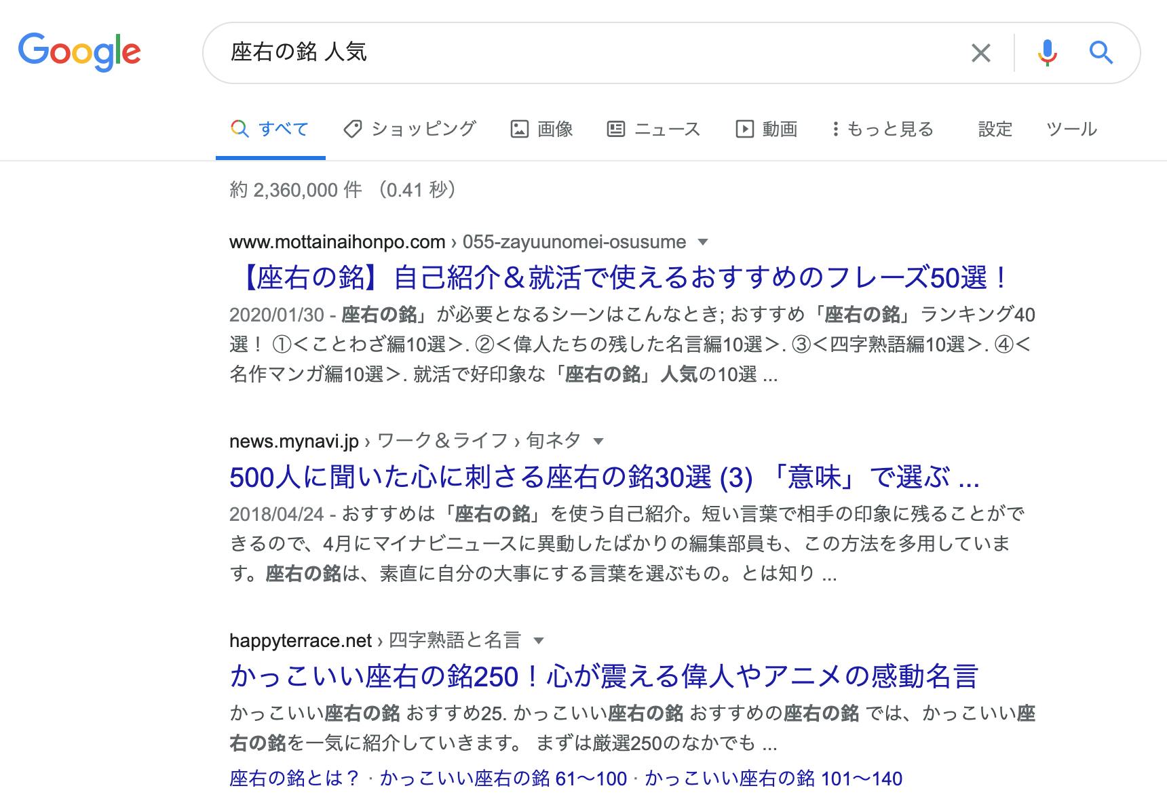This screenshot has height=803, width=1167.
Task: Expand the arrow beside the mottainaihonpo.com URL
Action: (x=703, y=242)
